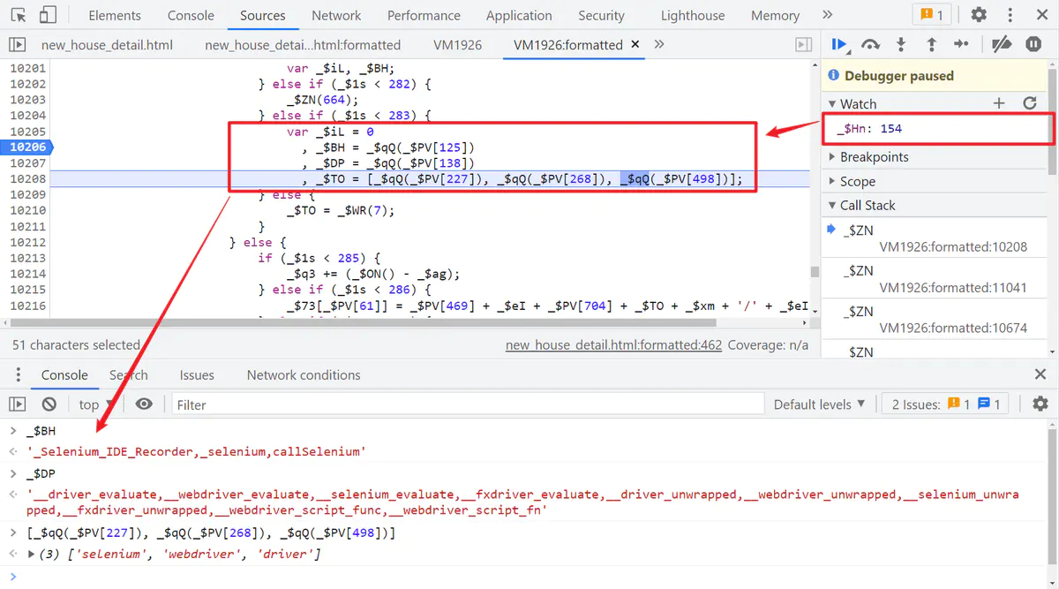
Task: Click the Step over function icon
Action: 870,44
